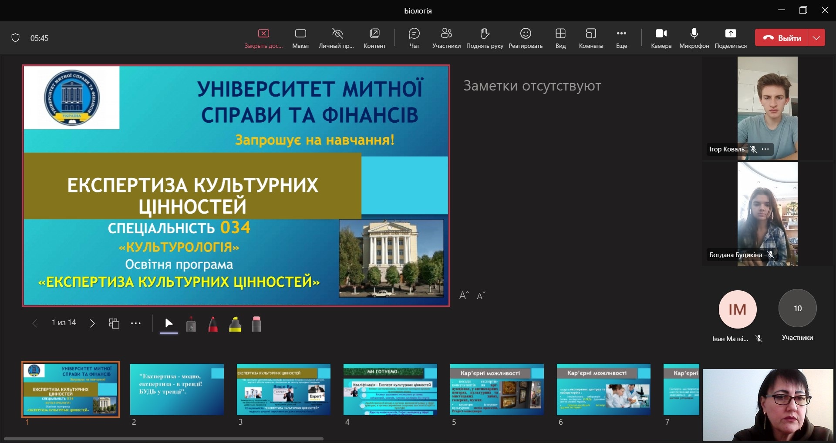Click the self-view camera preview
Viewport: 836px width, 443px height.
[x=768, y=405]
